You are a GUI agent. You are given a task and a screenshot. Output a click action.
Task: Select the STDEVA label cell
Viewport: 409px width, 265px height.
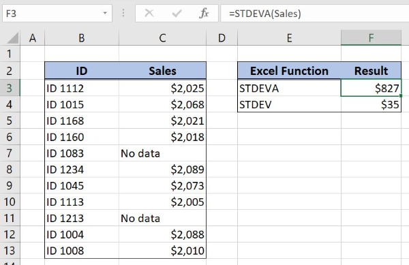(289, 88)
